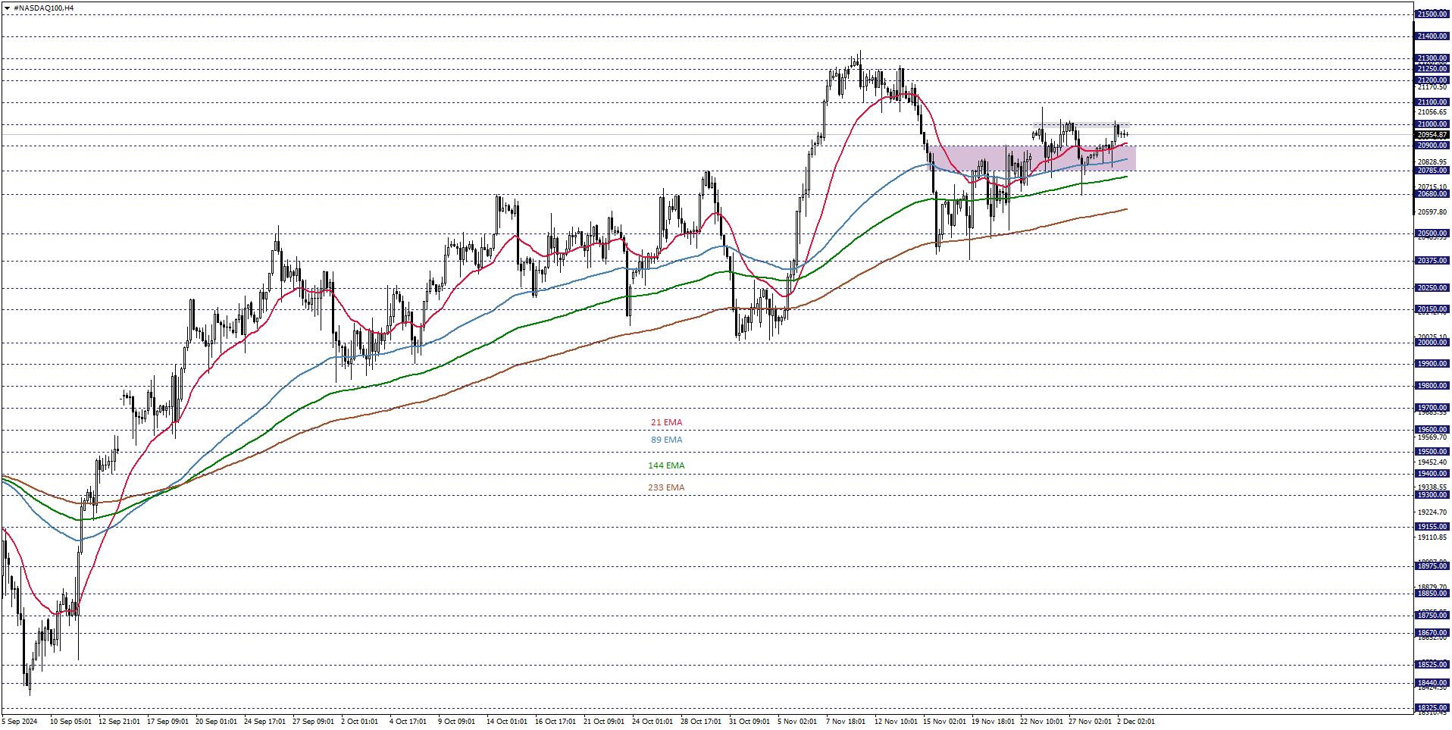Click the 2 Oct 01:01 time label
Image resolution: width=1452 pixels, height=730 pixels.
(359, 721)
